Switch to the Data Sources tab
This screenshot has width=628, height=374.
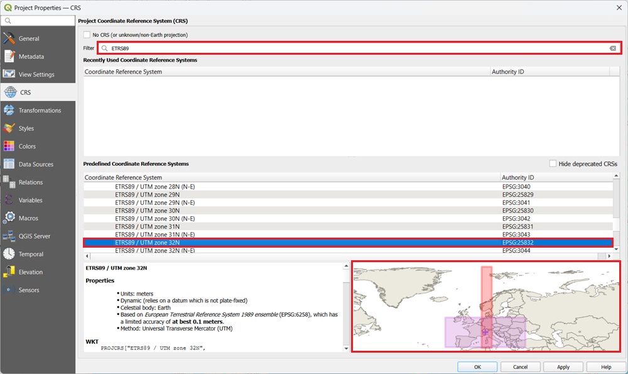(x=36, y=165)
